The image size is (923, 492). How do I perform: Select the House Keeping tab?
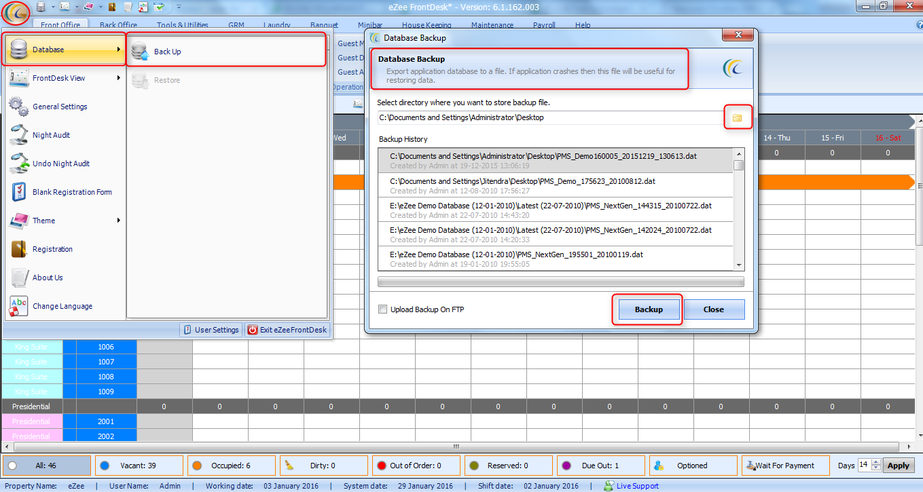point(427,26)
